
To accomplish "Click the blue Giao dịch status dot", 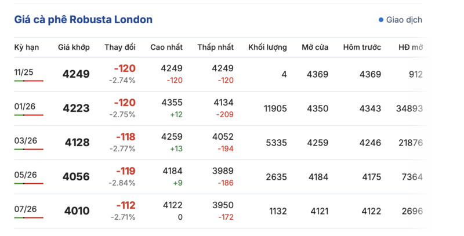I will point(381,20).
